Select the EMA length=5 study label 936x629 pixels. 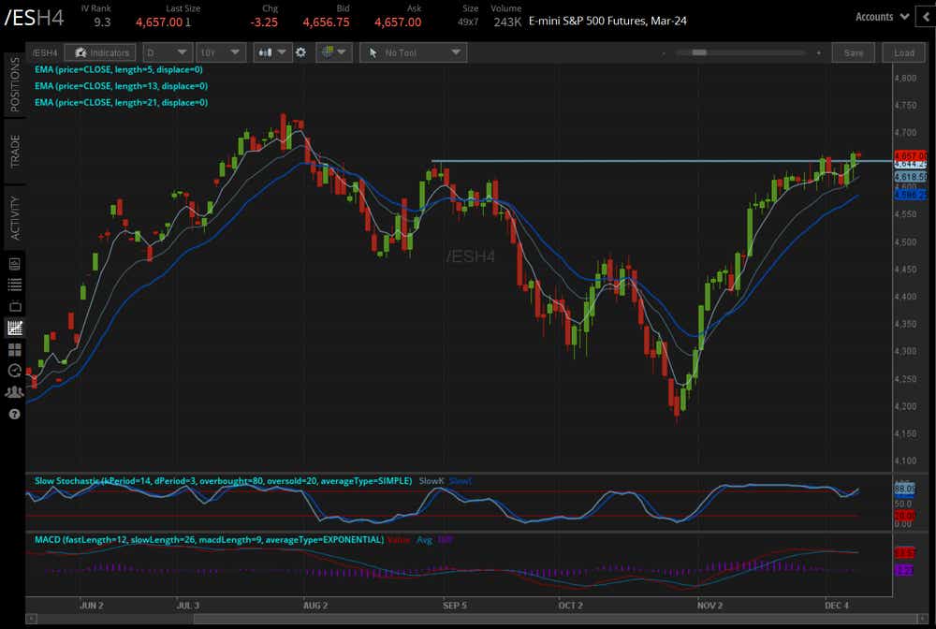118,69
